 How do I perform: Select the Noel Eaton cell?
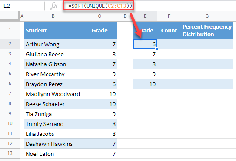click(53, 154)
